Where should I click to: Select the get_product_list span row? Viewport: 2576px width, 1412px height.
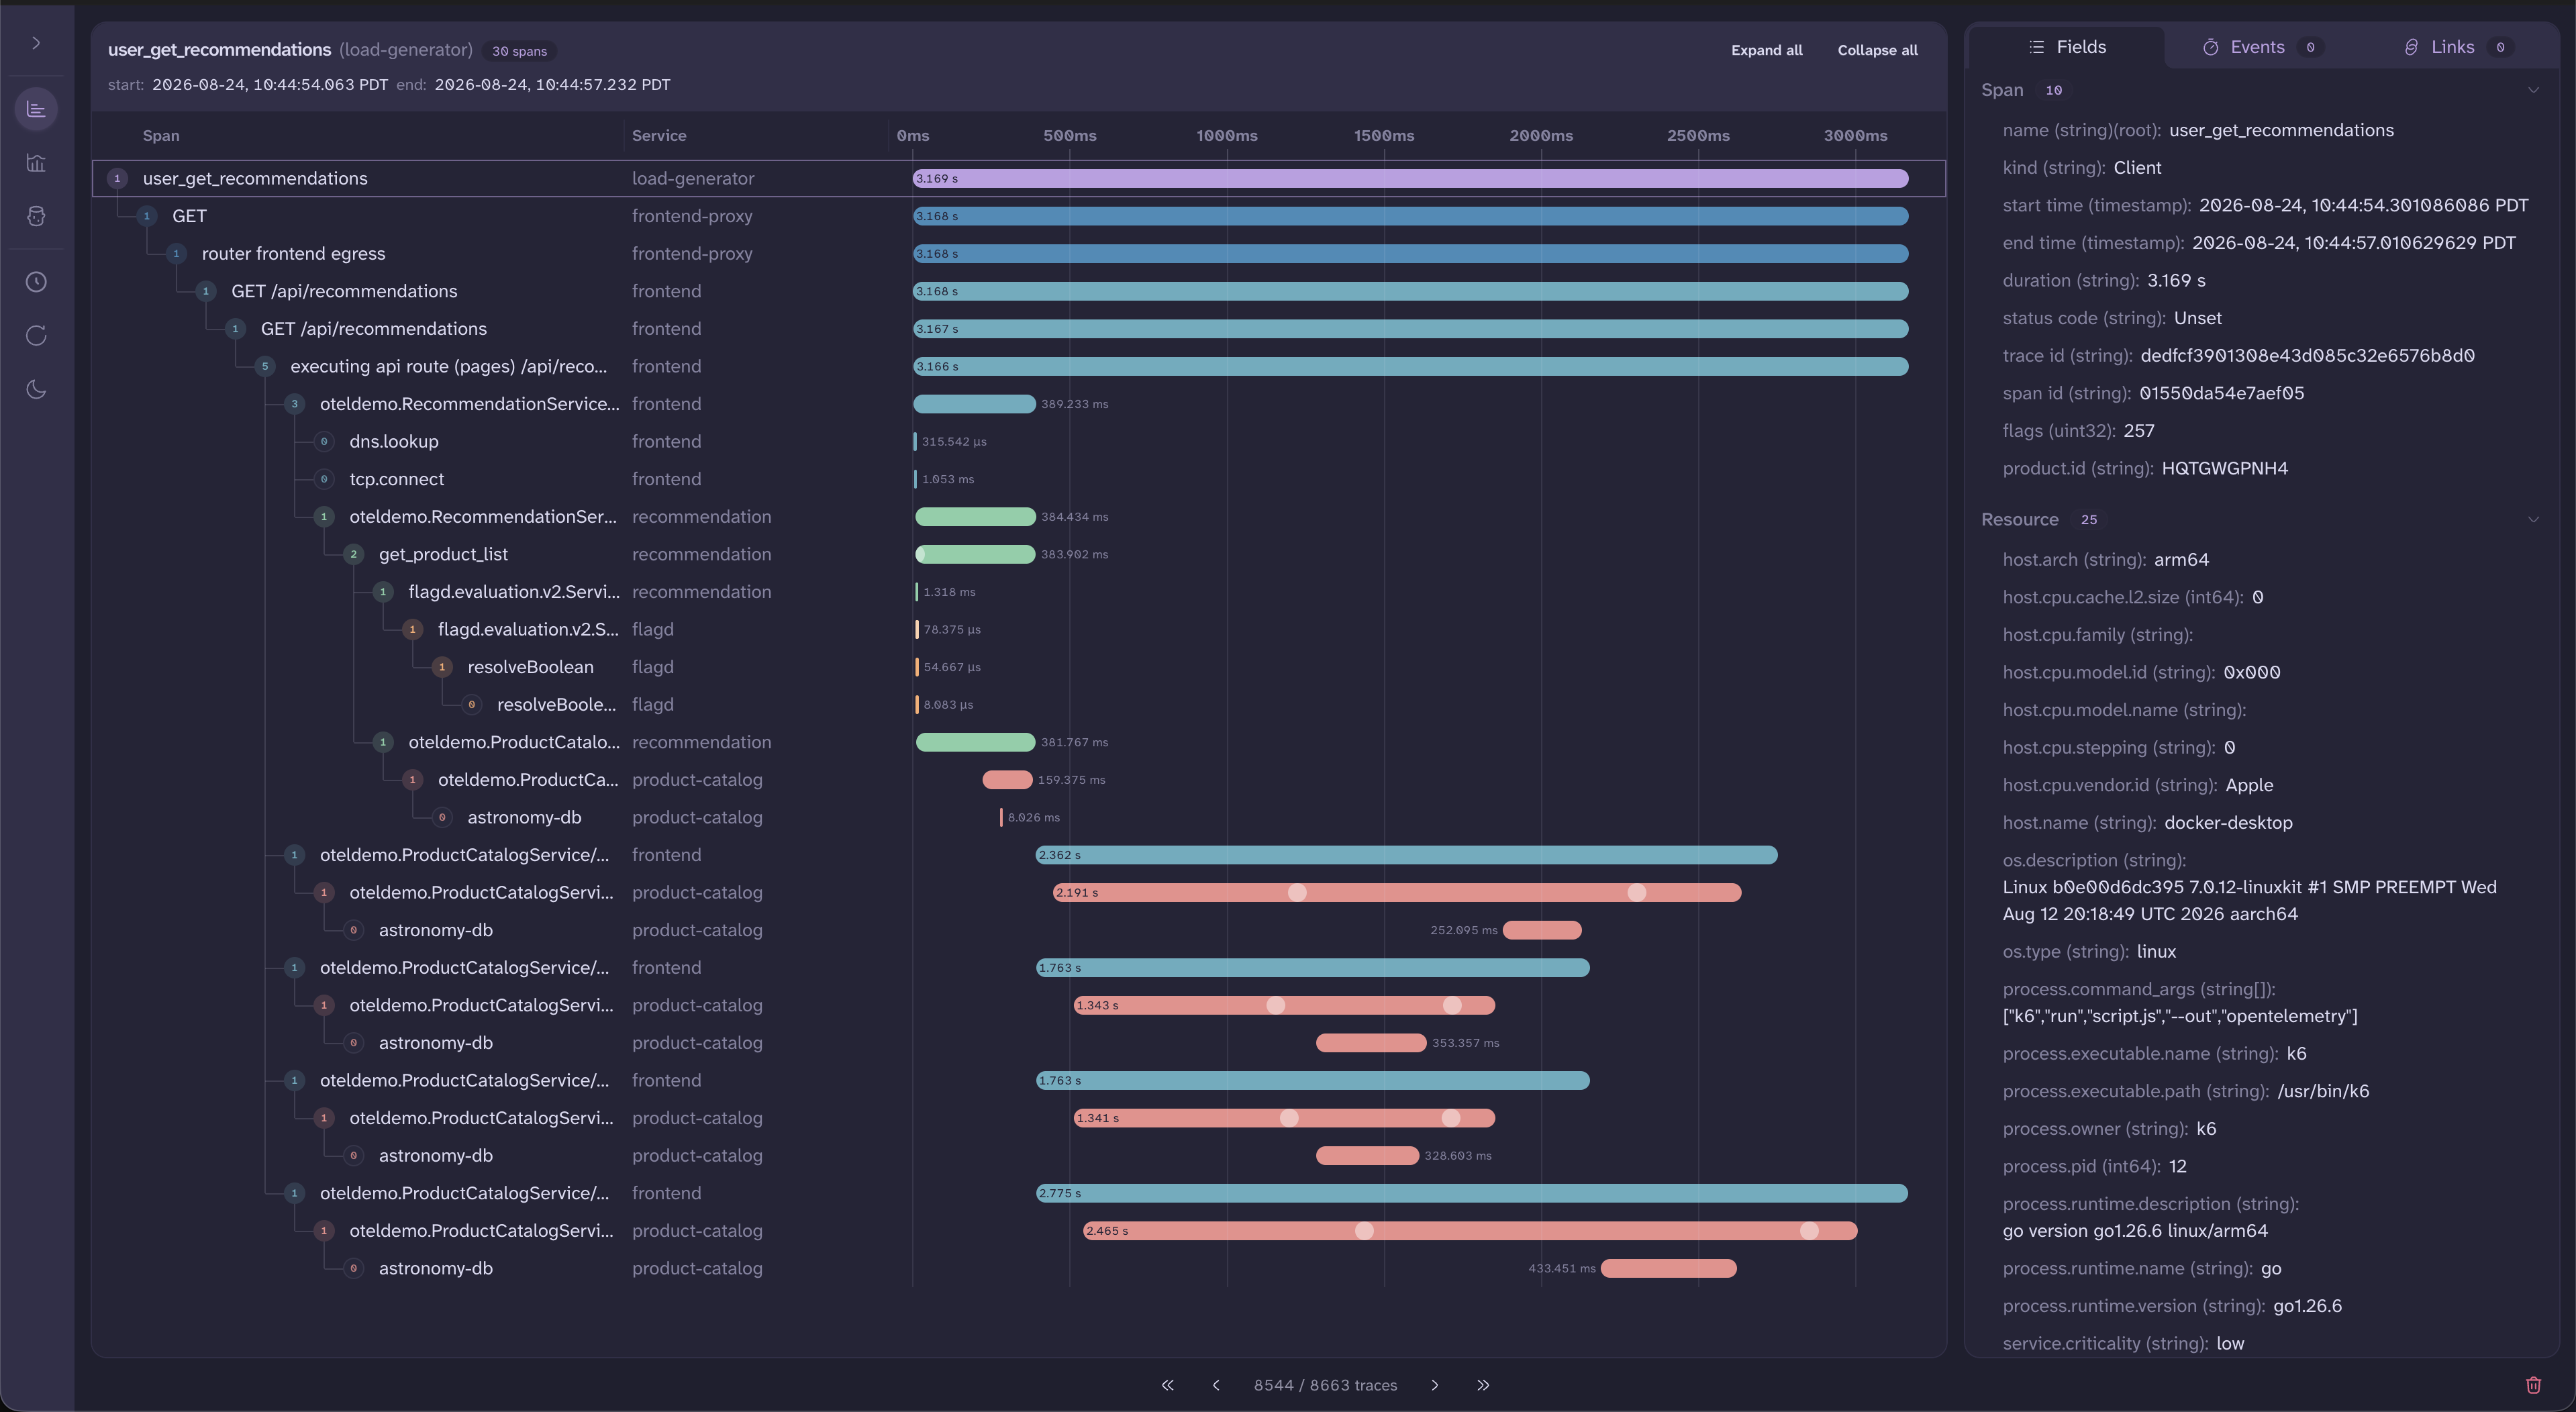pos(1018,554)
